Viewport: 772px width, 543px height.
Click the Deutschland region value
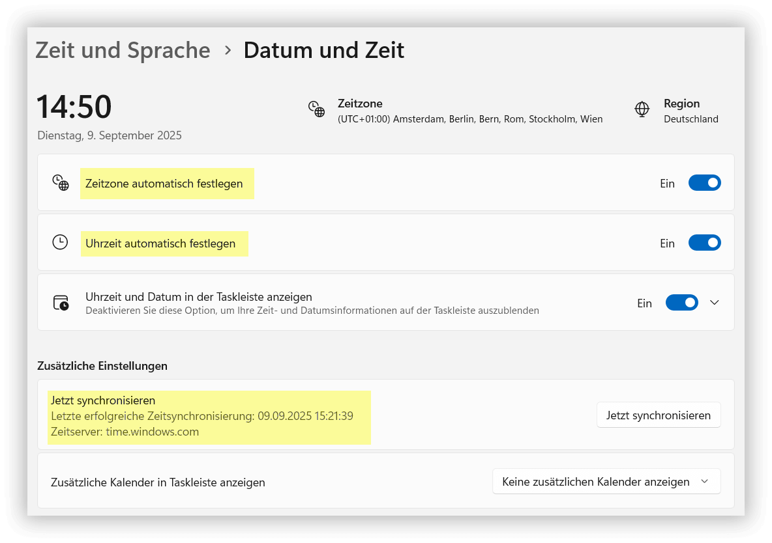(690, 119)
